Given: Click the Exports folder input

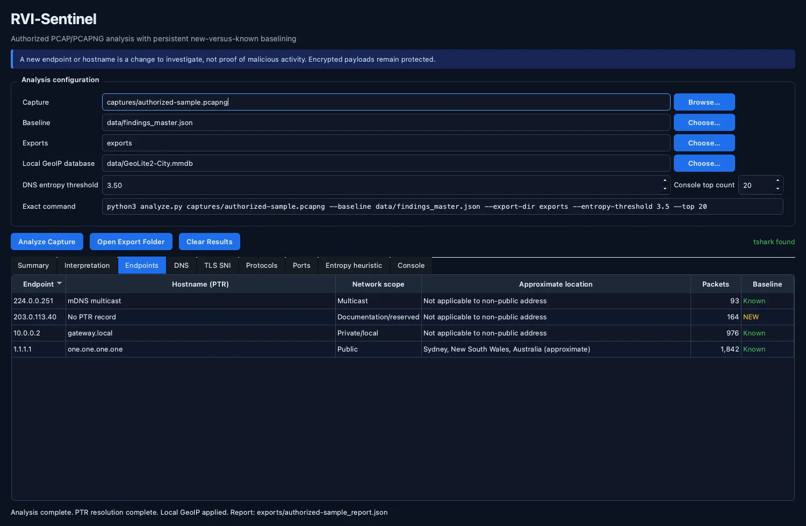Looking at the screenshot, I should point(386,143).
